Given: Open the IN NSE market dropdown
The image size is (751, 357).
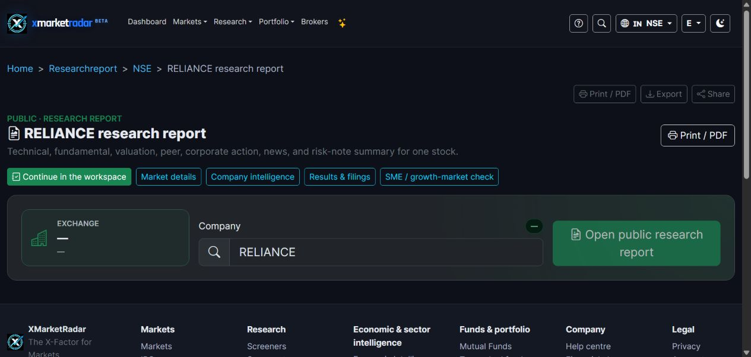Looking at the screenshot, I should 646,23.
